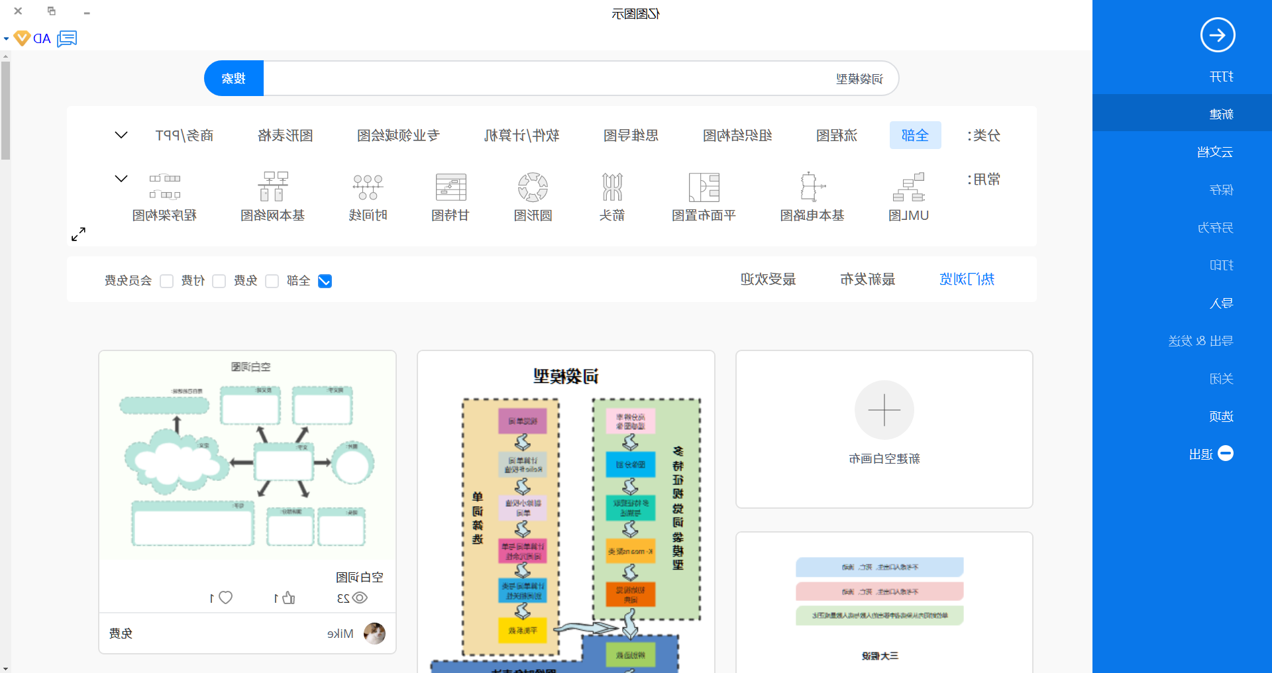
Task: Select the 程序架构图 program architecture icon
Action: tap(165, 187)
